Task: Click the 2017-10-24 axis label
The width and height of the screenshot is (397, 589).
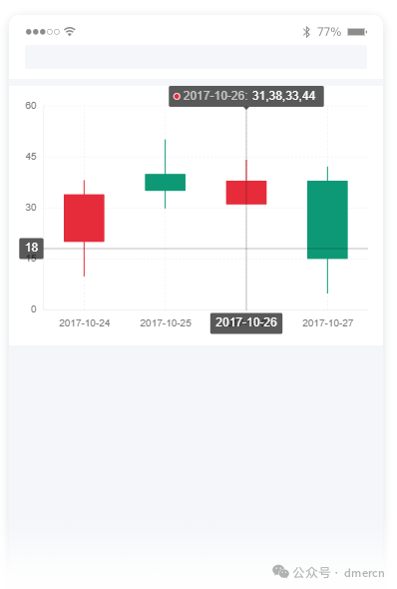Action: [x=85, y=323]
